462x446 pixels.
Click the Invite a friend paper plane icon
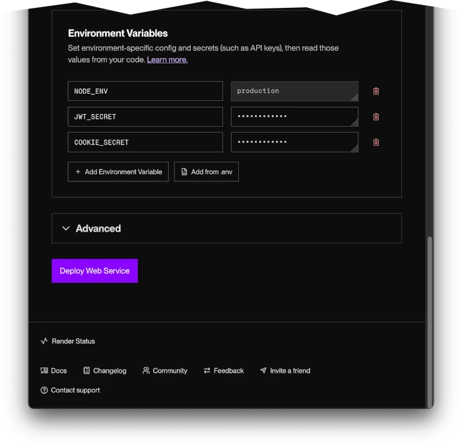[263, 371]
